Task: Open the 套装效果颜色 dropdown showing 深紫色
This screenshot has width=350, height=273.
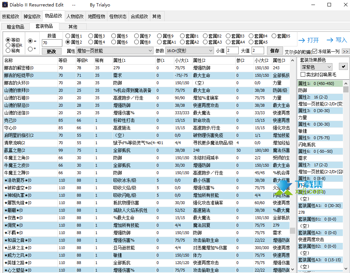Action: pyautogui.click(x=316, y=67)
